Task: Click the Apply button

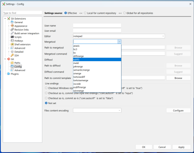Action: pyautogui.click(x=181, y=147)
